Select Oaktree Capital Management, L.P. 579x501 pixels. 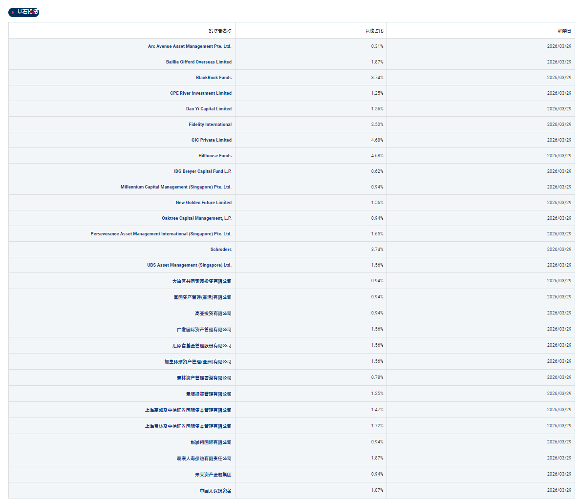[196, 218]
